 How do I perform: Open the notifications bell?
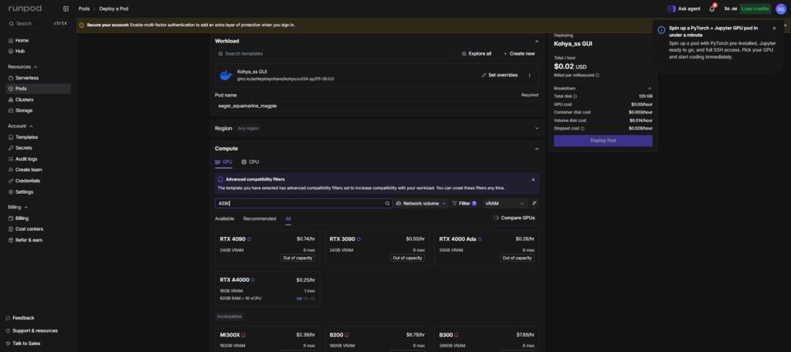click(711, 8)
